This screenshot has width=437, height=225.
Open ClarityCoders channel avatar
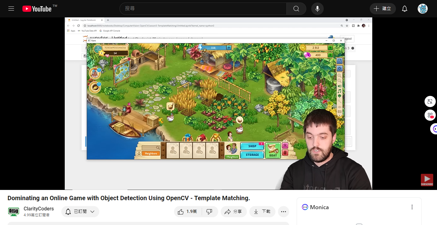tap(13, 212)
